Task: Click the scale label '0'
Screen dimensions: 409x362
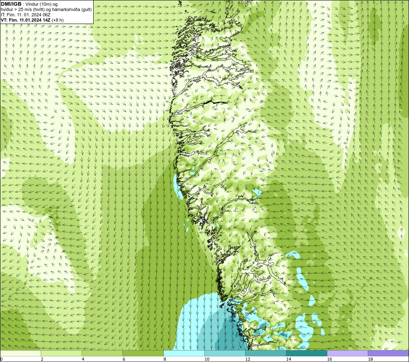Action: pyautogui.click(x=2, y=360)
